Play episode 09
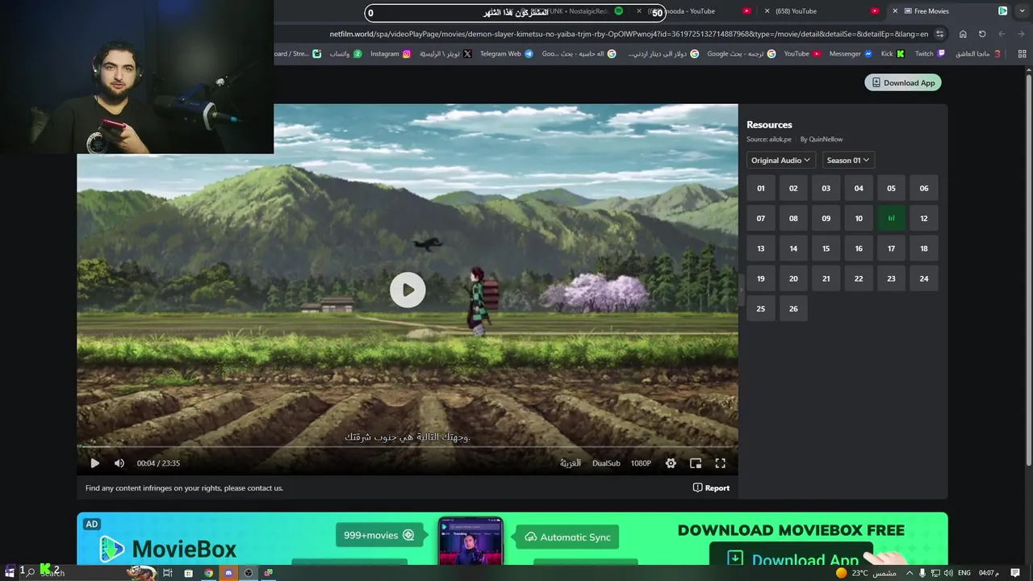1033x581 pixels. pyautogui.click(x=826, y=218)
